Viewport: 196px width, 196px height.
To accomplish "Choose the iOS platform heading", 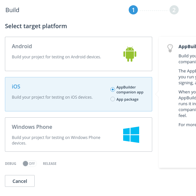I will [16, 87].
